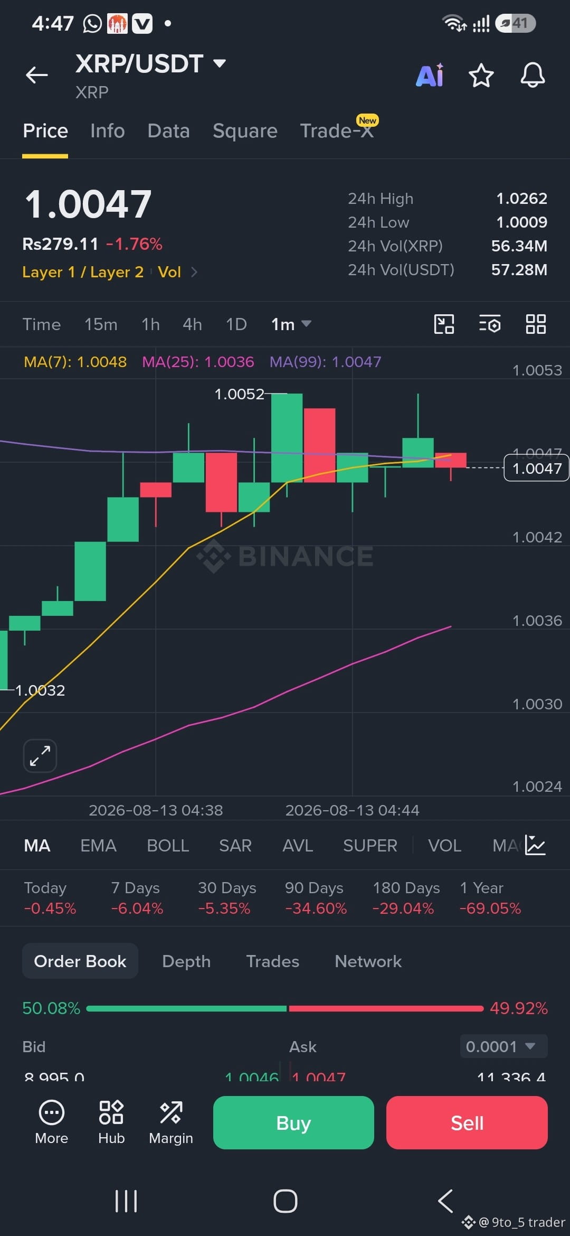The width and height of the screenshot is (570, 1236).
Task: Tap Android system back button
Action: coord(445,1201)
